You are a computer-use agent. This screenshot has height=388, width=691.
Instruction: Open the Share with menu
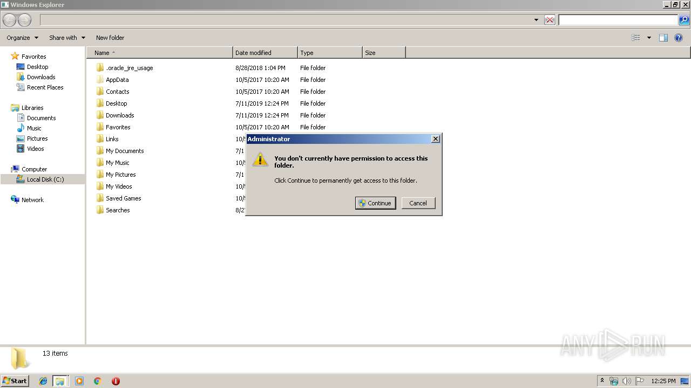tap(67, 38)
